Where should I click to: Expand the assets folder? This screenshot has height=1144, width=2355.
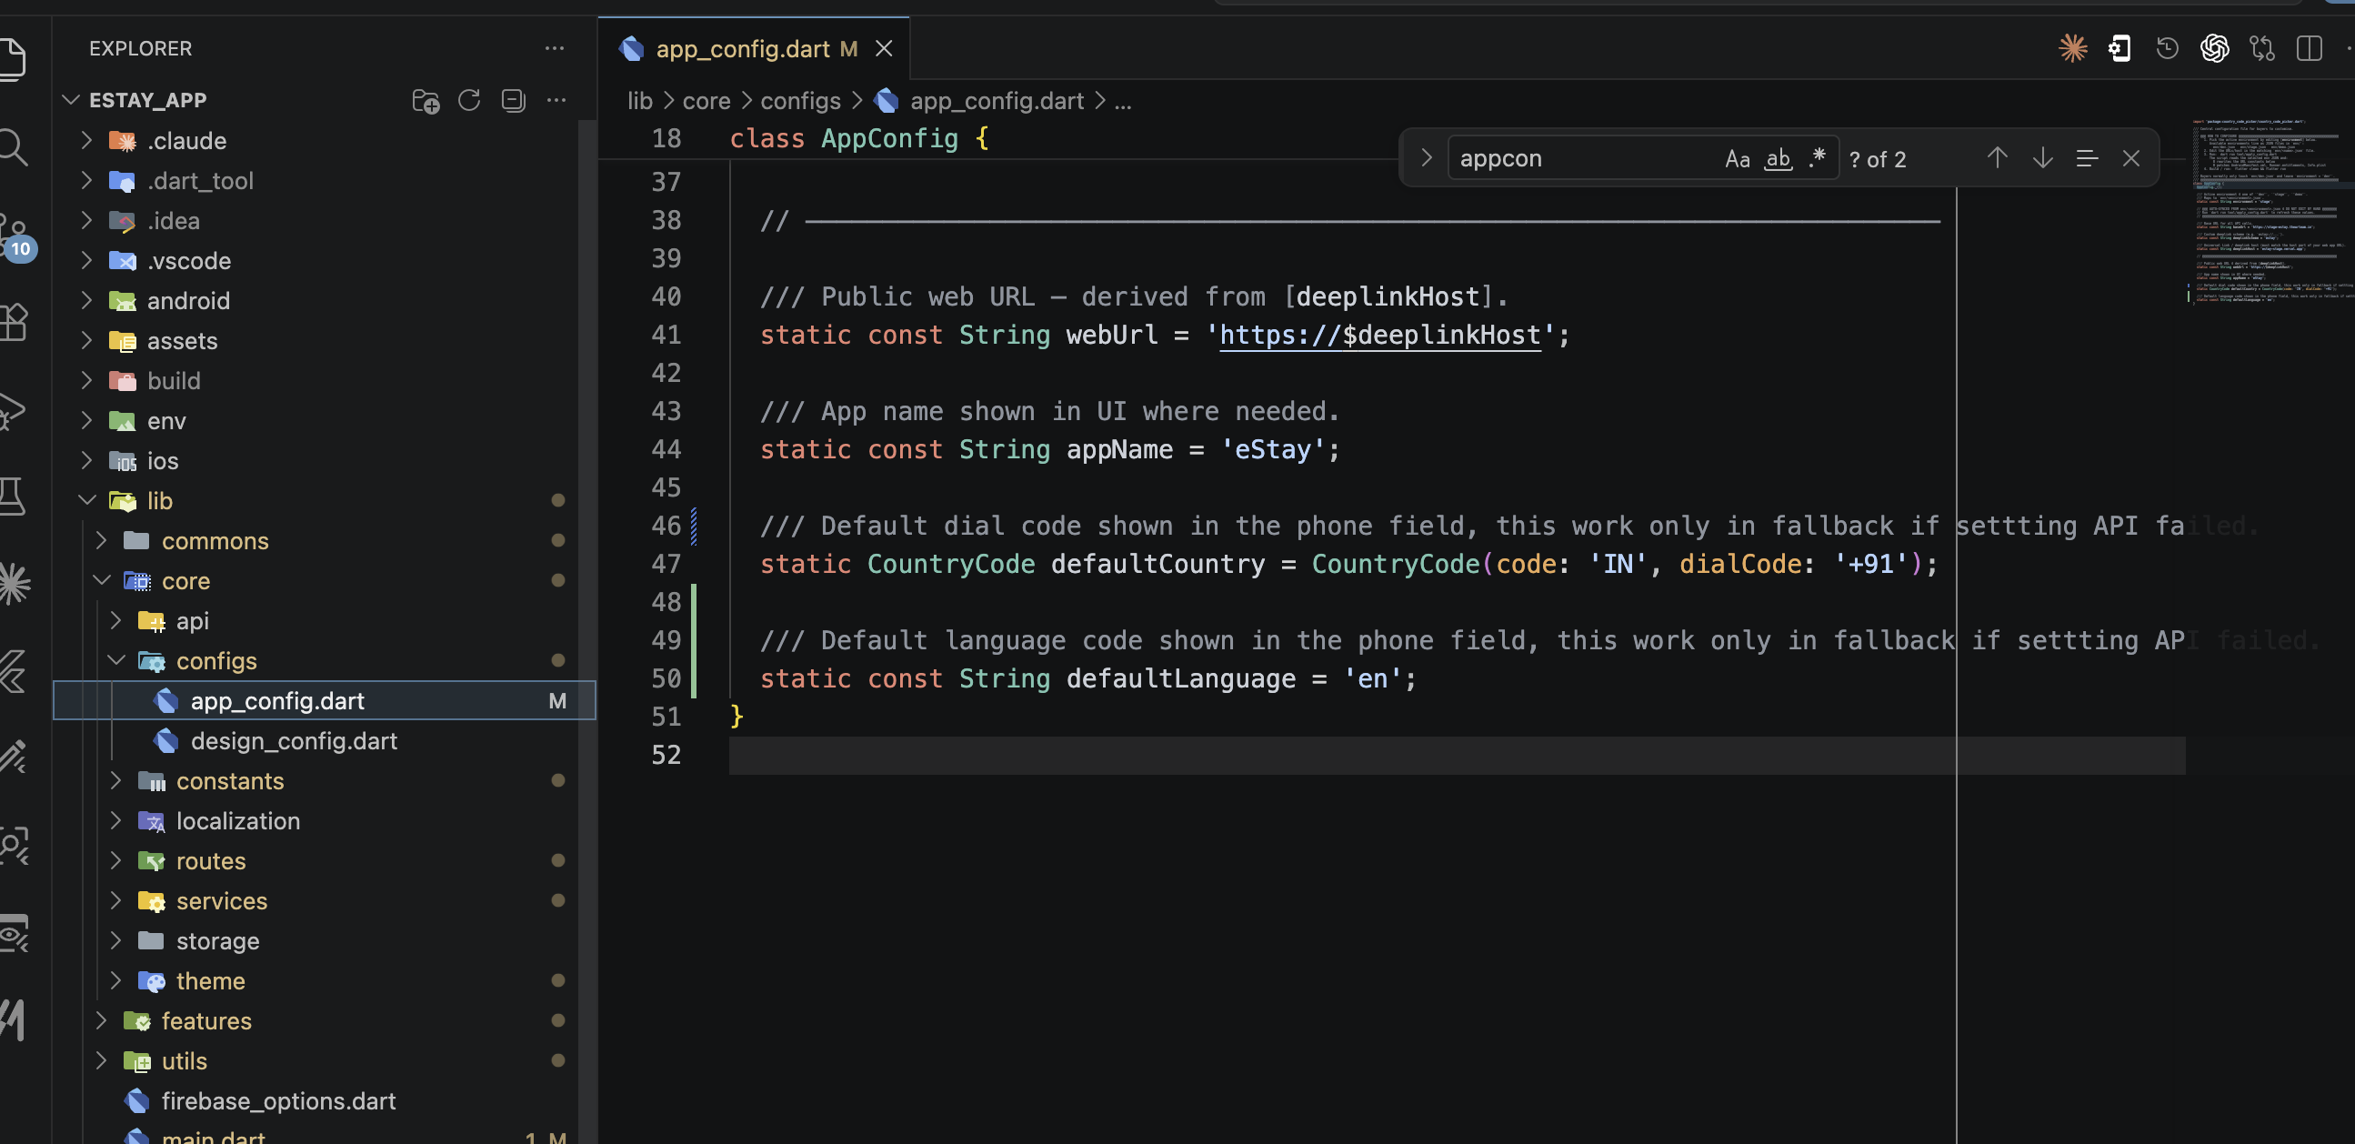click(85, 340)
